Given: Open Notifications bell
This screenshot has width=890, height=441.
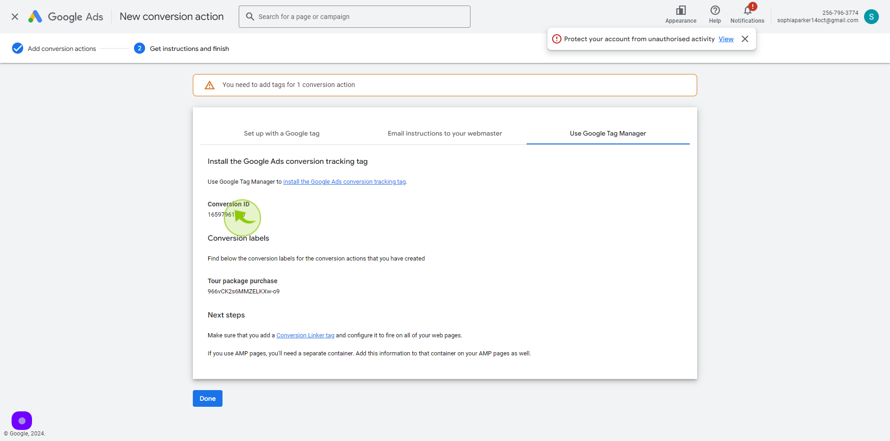Looking at the screenshot, I should (747, 14).
